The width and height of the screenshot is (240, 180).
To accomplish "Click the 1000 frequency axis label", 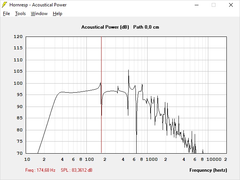I will point(152,159).
